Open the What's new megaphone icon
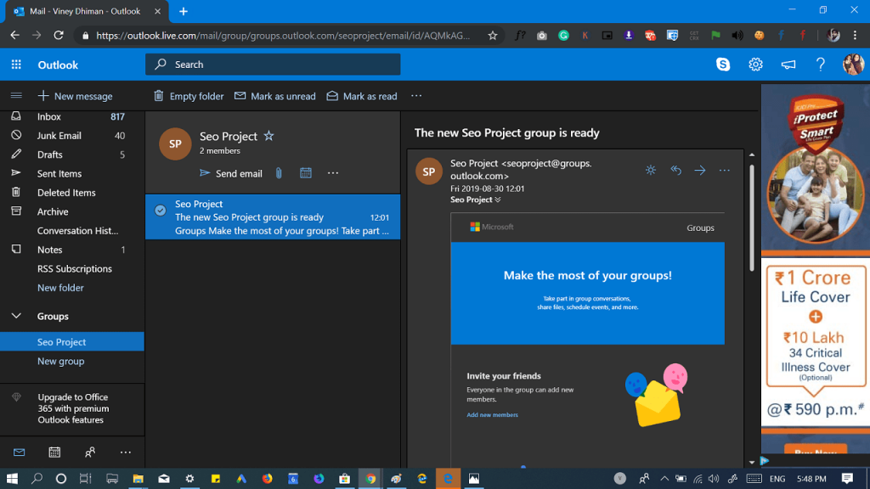The width and height of the screenshot is (870, 489). coord(788,65)
